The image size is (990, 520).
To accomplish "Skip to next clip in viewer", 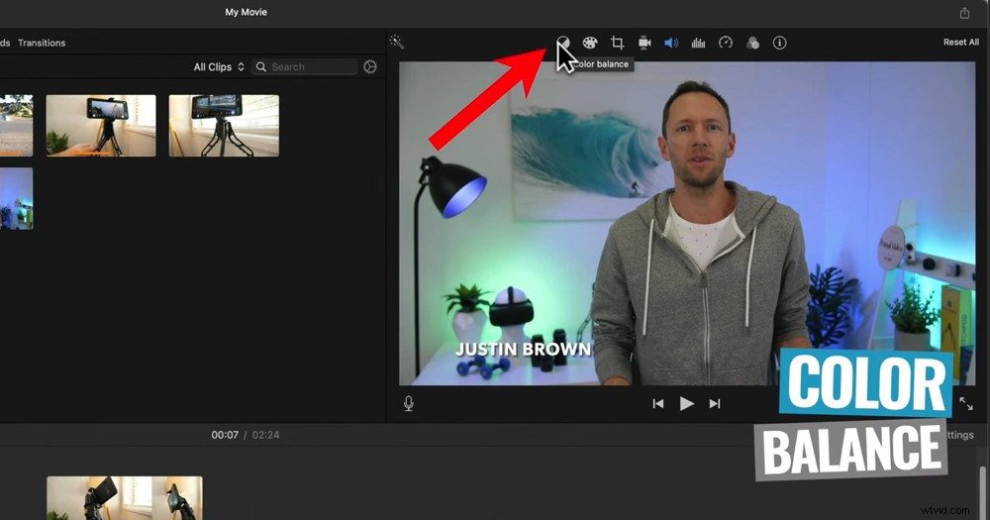I will coord(715,404).
